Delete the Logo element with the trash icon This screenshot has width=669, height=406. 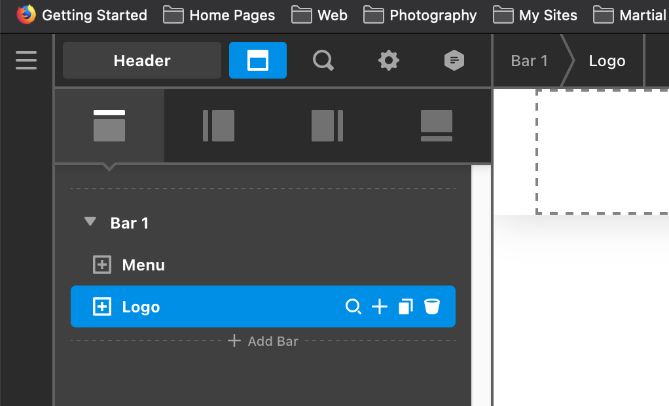click(432, 306)
